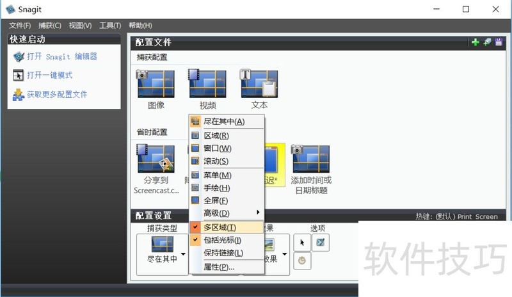Choose 手绘(H) capture type

[227, 188]
